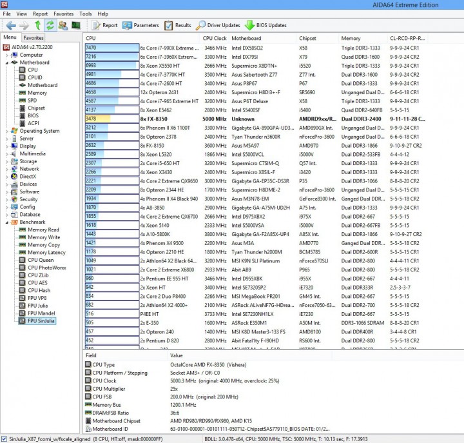This screenshot has width=464, height=443.
Task: Select BIOS tree item
Action: [29, 115]
